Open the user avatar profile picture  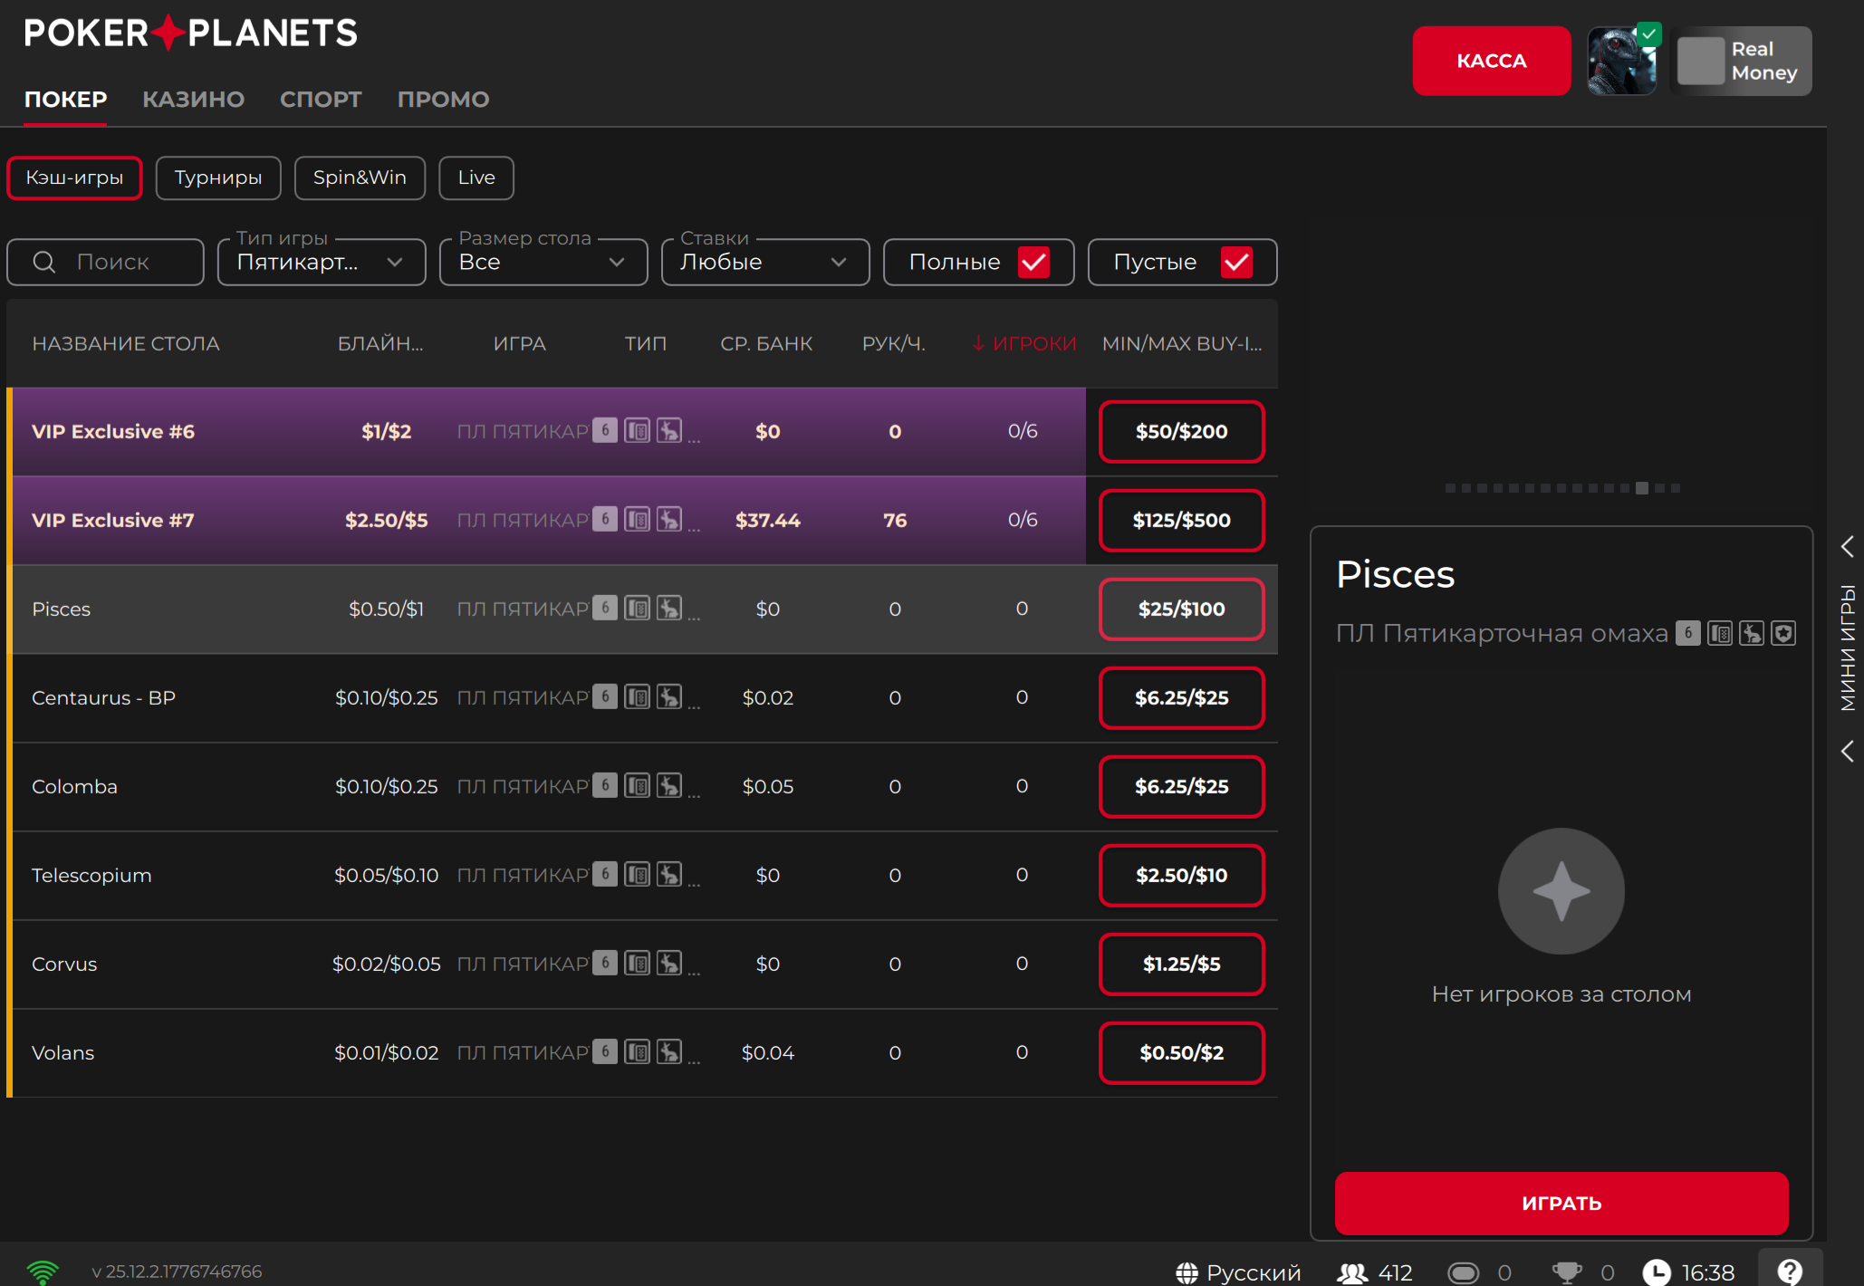pos(1622,61)
